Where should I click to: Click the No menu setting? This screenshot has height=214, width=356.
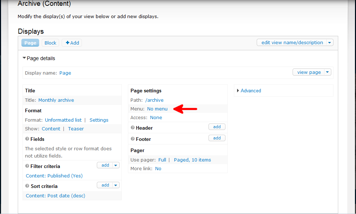[x=157, y=109]
